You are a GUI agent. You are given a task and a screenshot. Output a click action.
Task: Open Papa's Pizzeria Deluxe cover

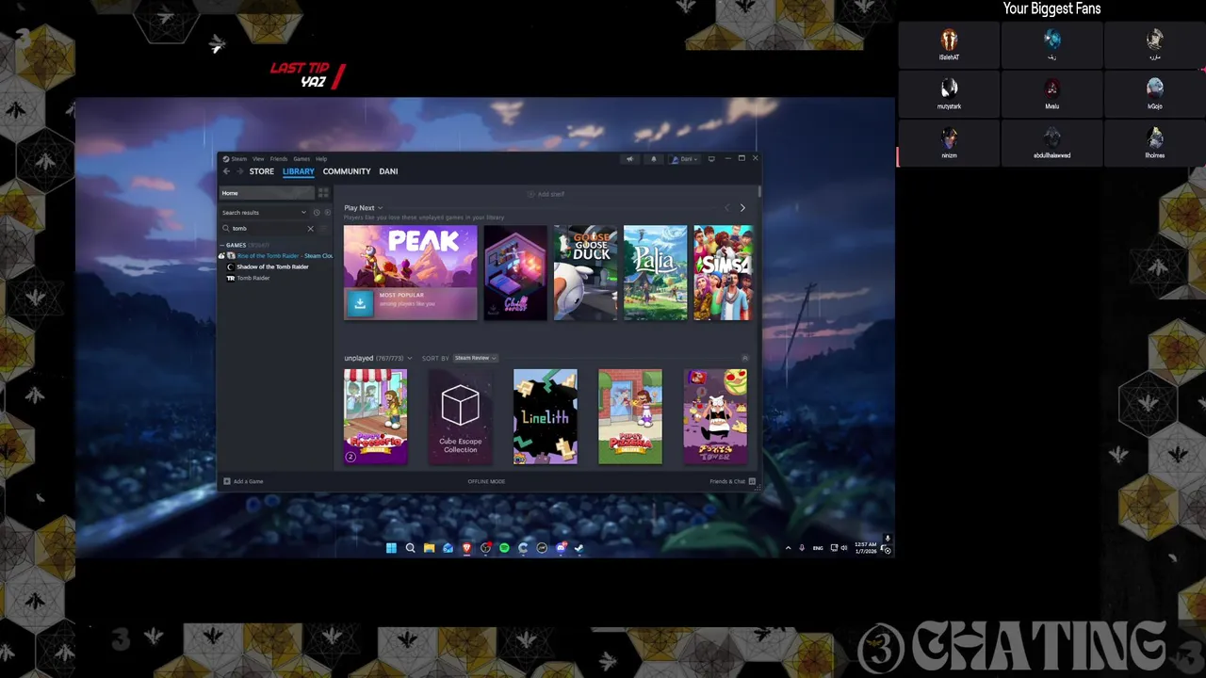(x=630, y=416)
